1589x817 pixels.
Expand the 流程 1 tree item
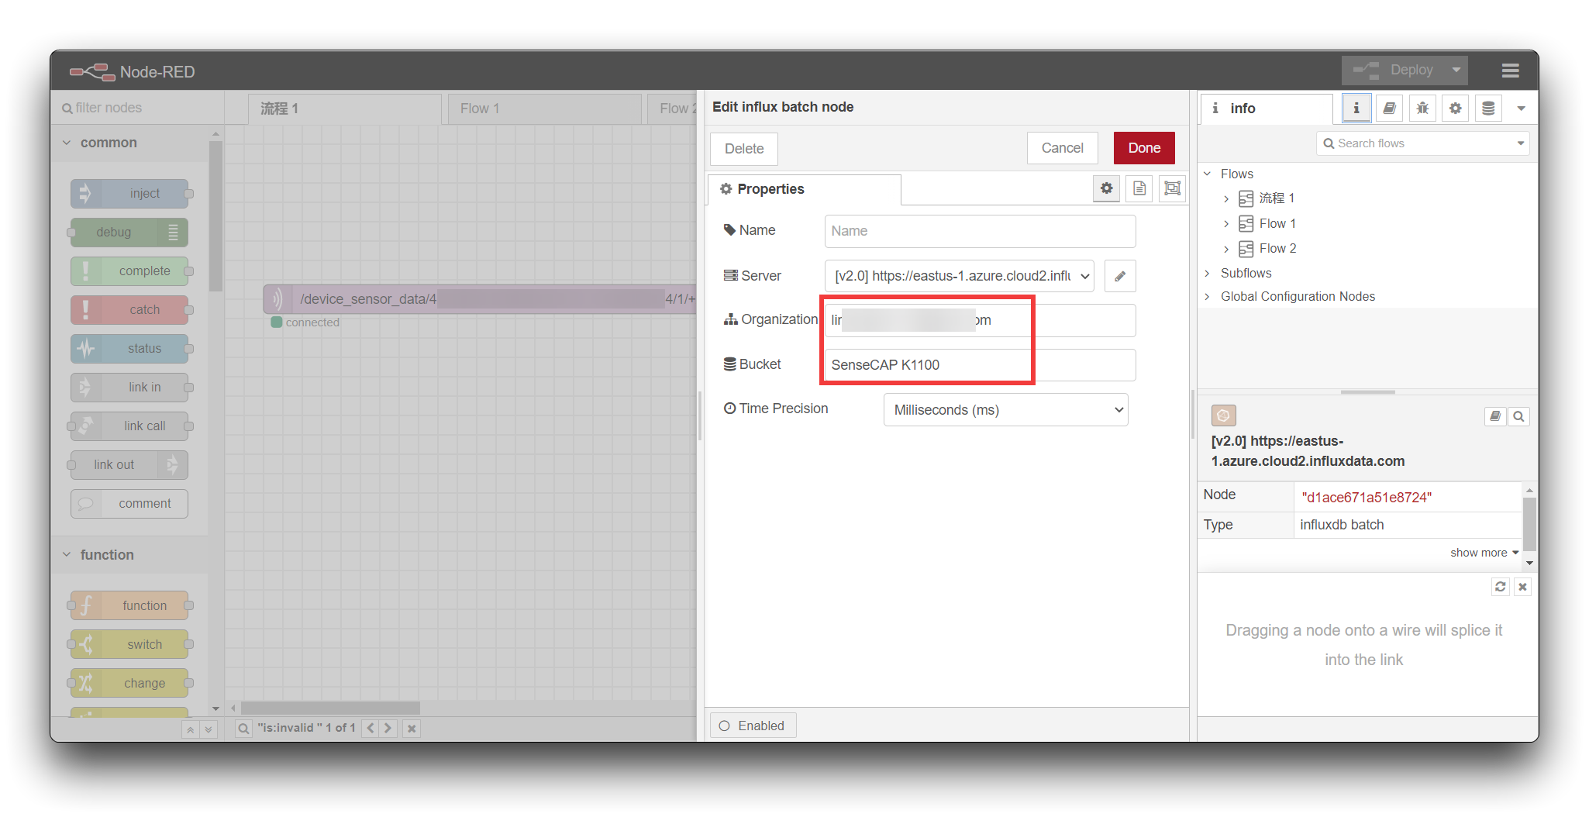click(1226, 199)
